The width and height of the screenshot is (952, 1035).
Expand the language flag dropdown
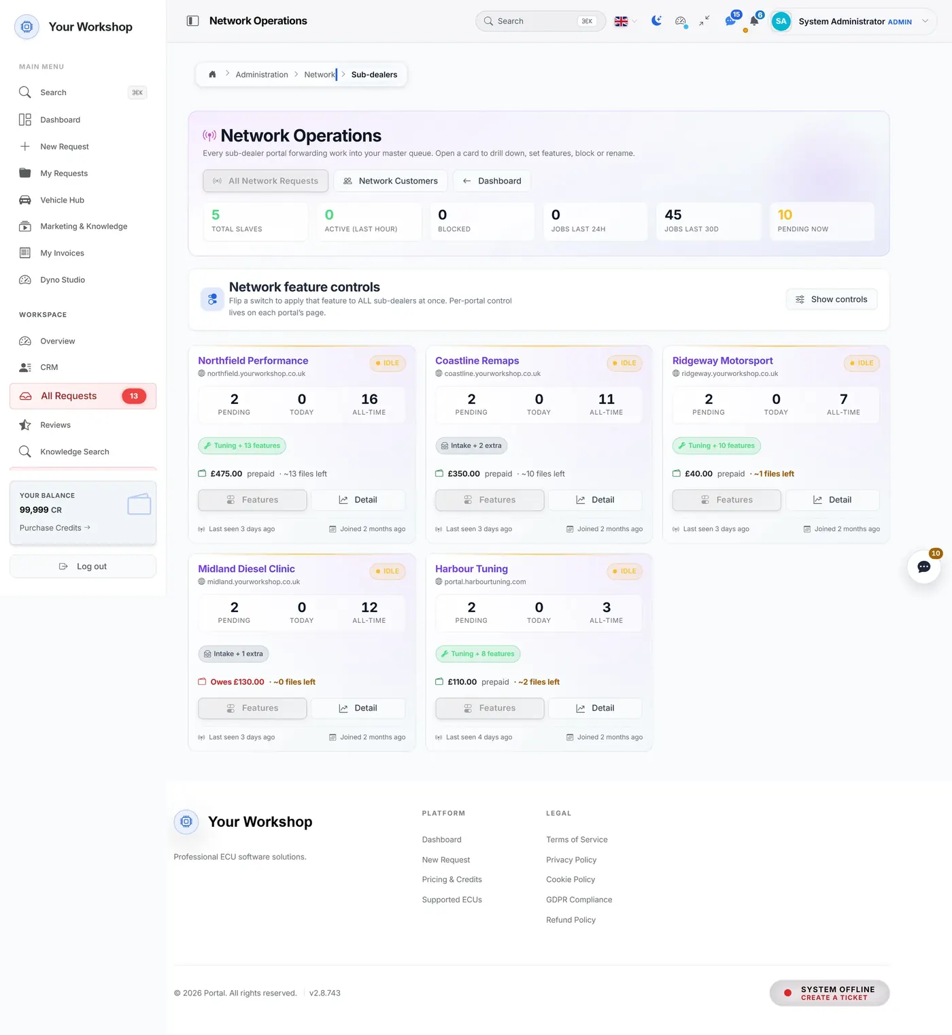coord(626,21)
